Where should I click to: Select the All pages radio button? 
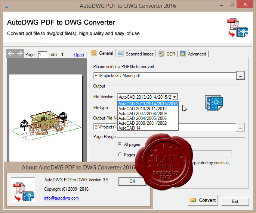(120, 144)
